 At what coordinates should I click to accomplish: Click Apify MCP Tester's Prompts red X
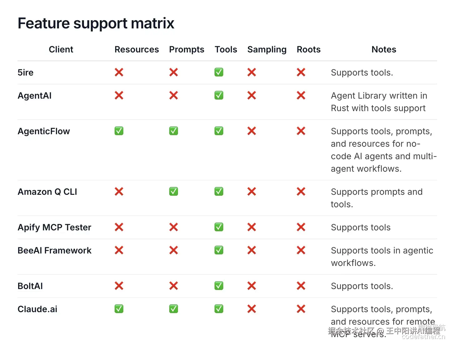point(174,227)
